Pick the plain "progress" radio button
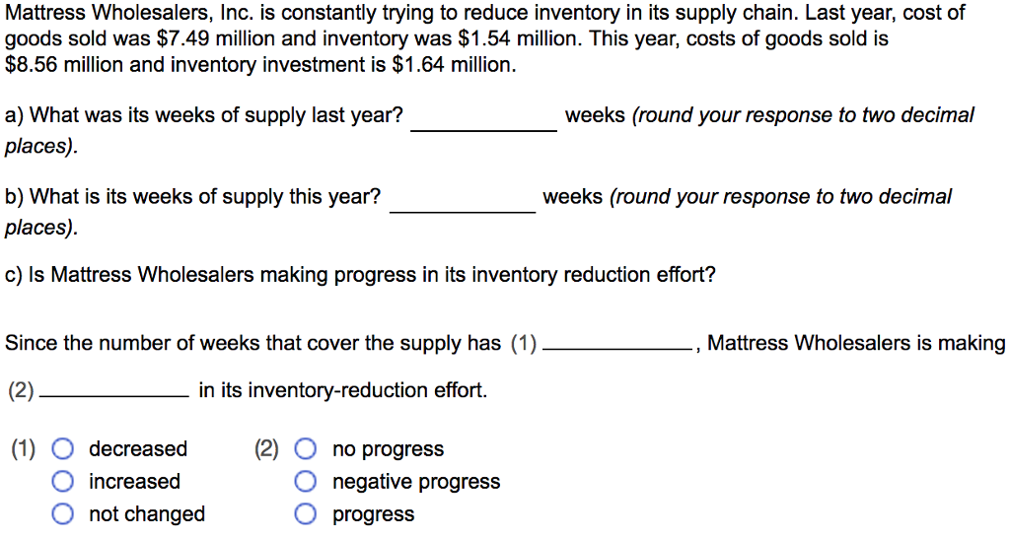1010x539 pixels. point(306,514)
